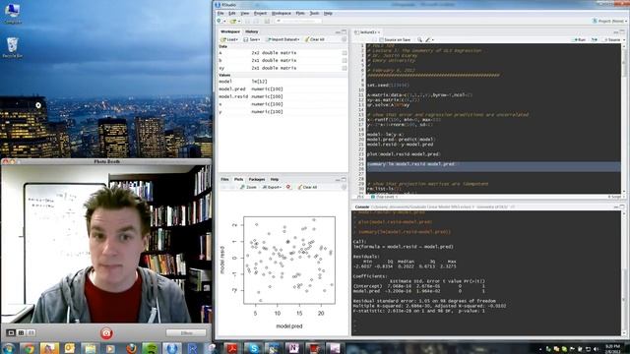
Task: Select video mode in Photo Booth
Action: 31,332
